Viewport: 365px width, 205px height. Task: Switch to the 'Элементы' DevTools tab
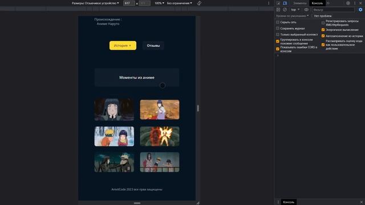[x=299, y=3]
